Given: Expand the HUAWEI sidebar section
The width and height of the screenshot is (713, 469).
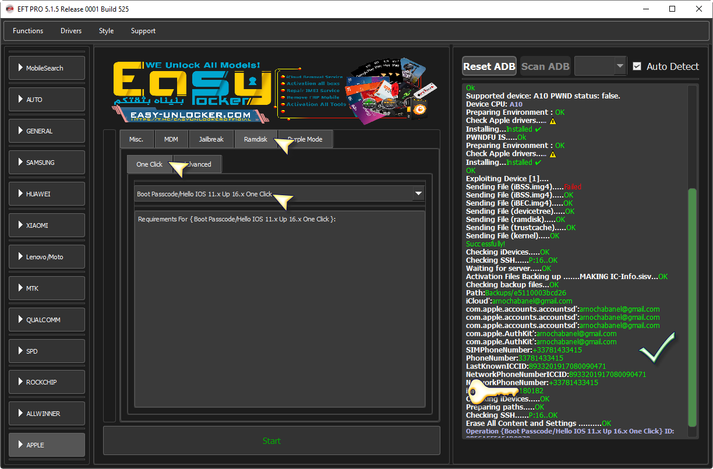Looking at the screenshot, I should click(x=47, y=194).
